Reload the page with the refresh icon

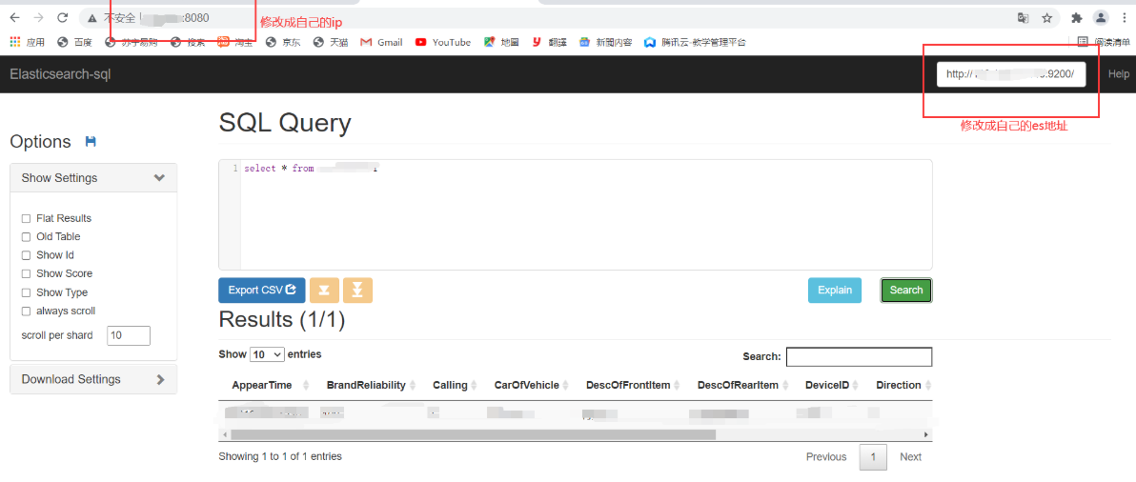point(62,17)
